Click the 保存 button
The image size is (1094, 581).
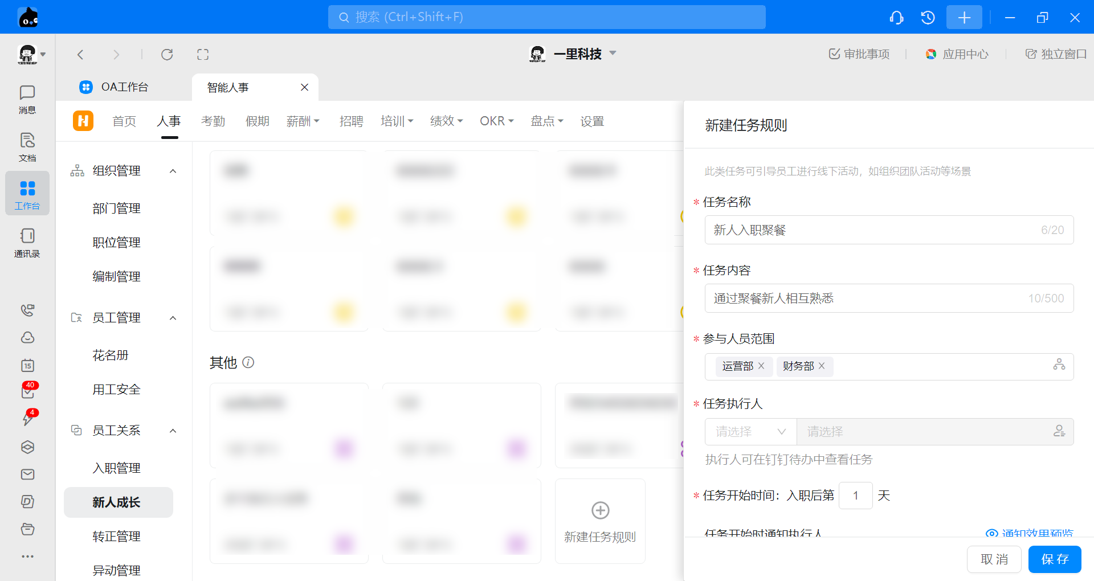(1054, 559)
